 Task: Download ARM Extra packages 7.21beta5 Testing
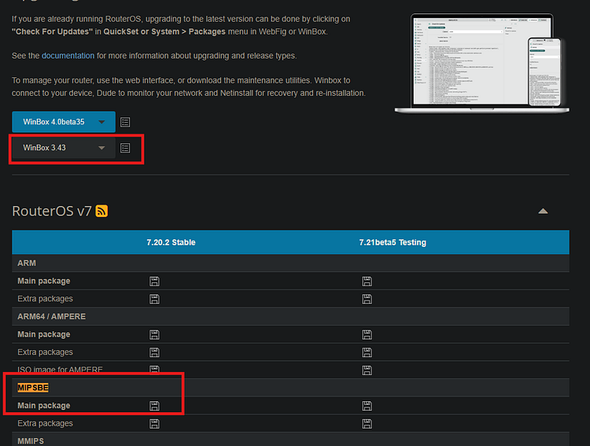coord(367,299)
